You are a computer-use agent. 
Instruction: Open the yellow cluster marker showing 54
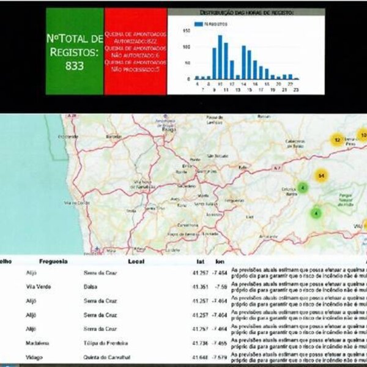[320, 176]
